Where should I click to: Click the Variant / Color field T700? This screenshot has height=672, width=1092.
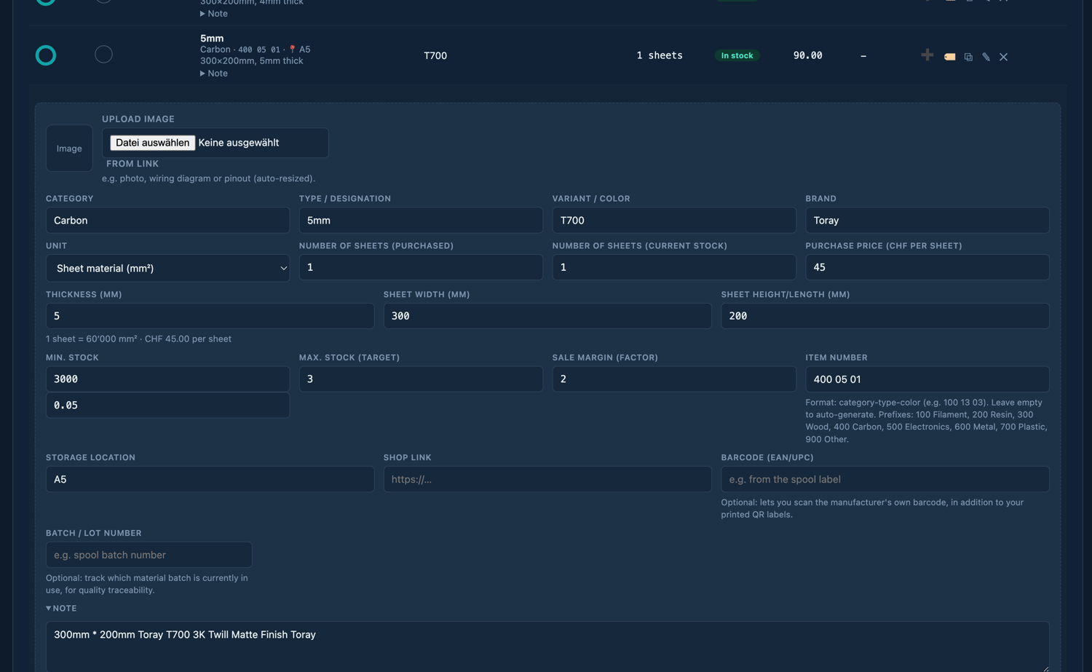point(674,220)
